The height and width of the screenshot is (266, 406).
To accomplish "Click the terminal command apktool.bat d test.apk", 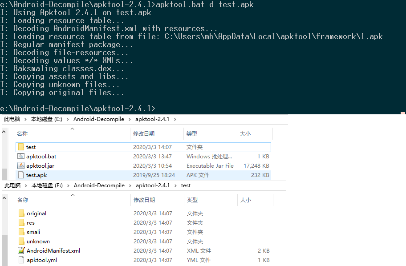I will [204, 4].
